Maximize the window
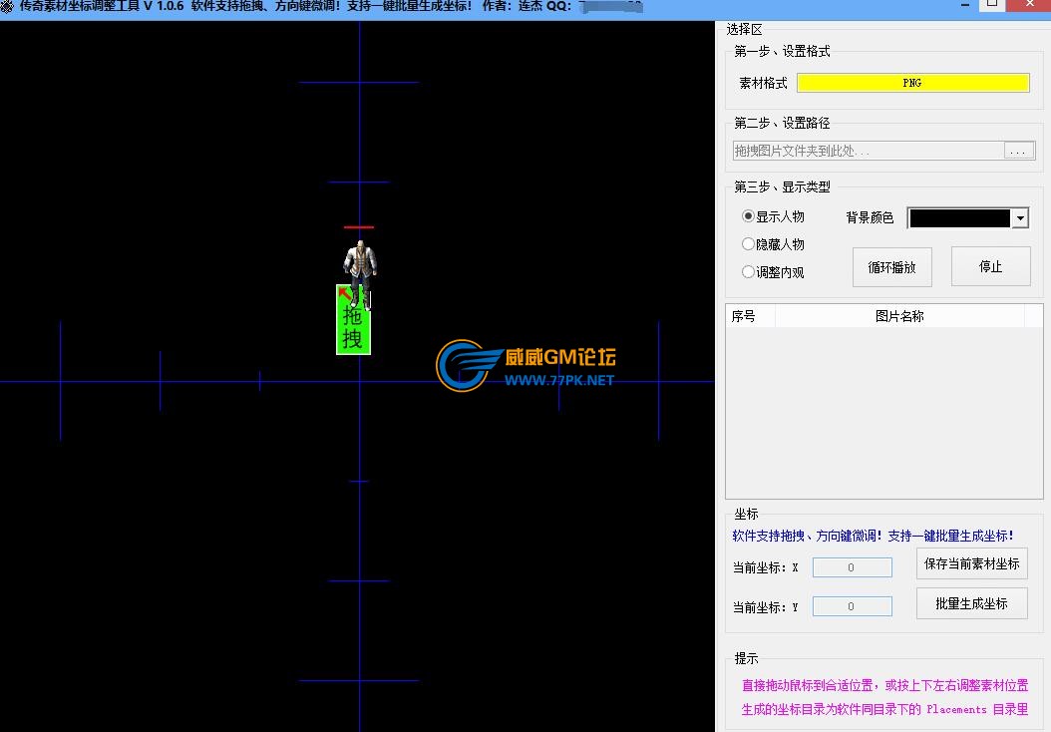Screen dimensions: 1051x732 point(993,4)
